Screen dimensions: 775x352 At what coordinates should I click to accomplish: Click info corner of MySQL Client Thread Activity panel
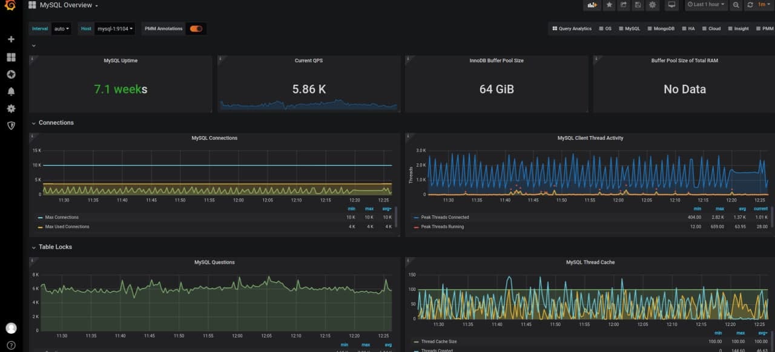[408, 136]
